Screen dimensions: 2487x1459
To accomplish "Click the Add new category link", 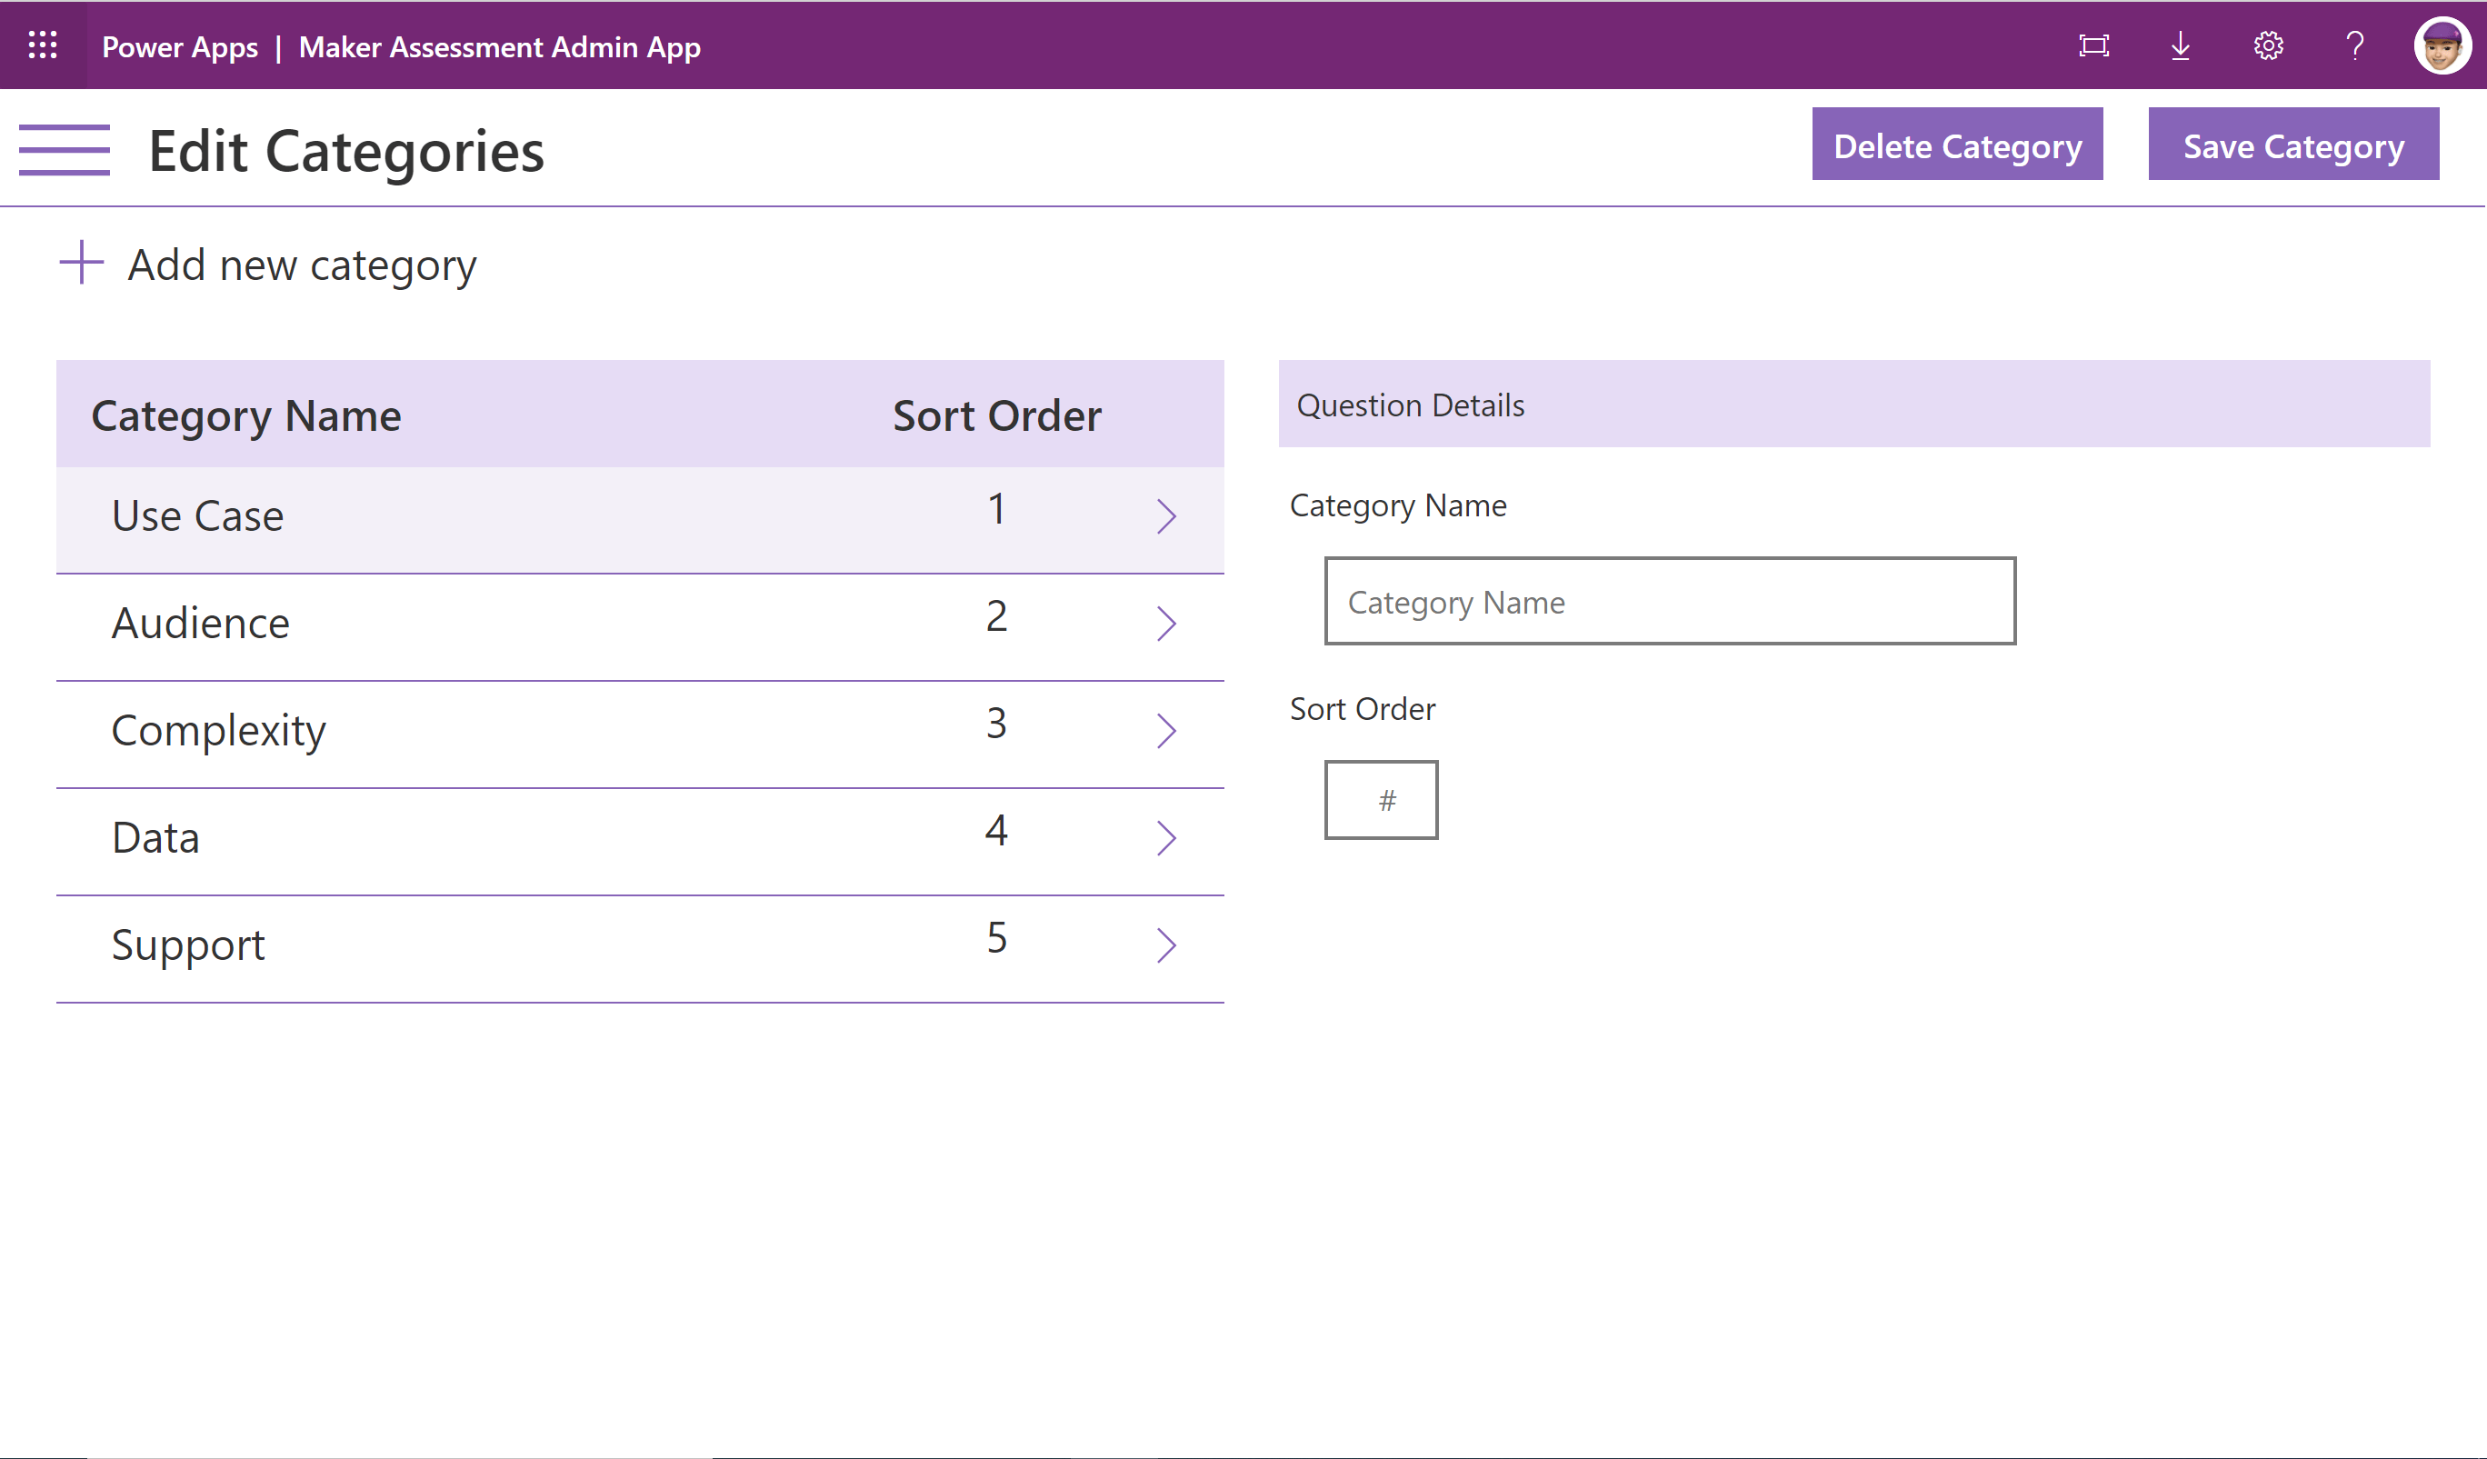I will click(x=302, y=265).
